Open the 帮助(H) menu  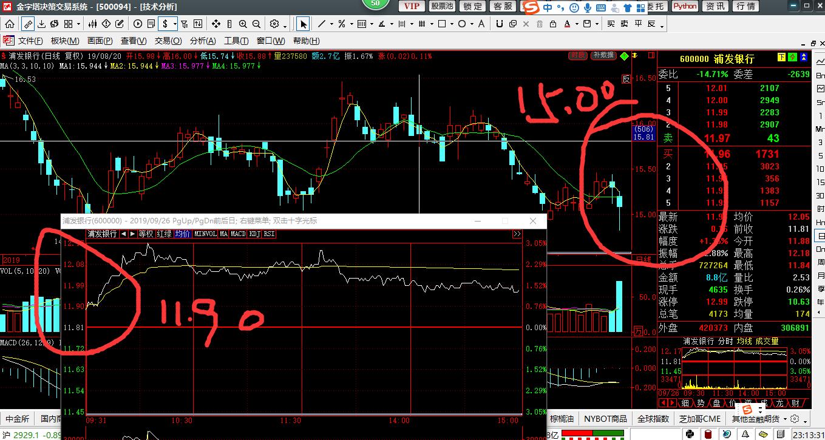tap(307, 41)
